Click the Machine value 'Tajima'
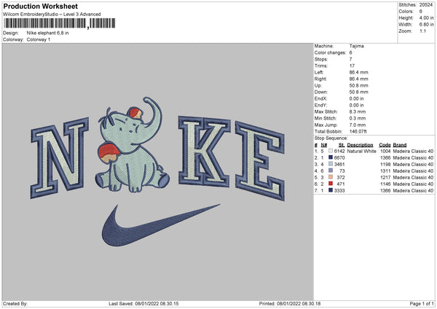437x309 pixels. pos(356,46)
